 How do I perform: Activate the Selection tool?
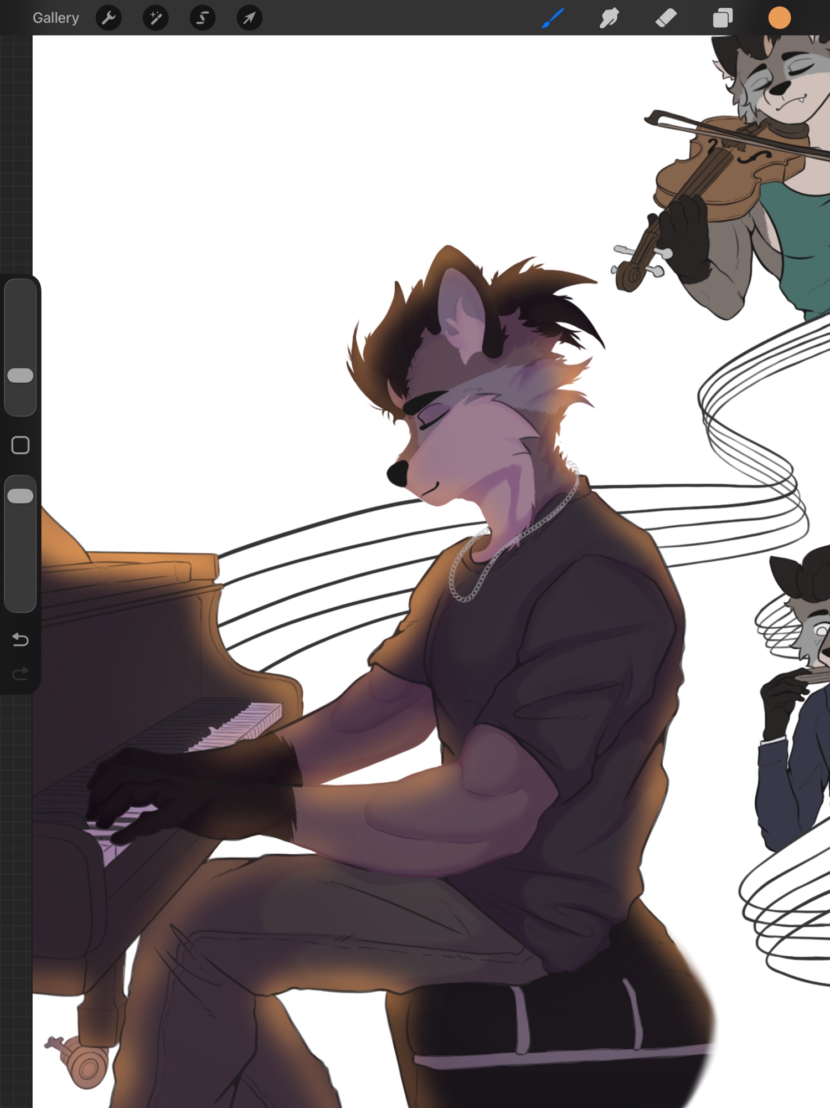[x=203, y=18]
